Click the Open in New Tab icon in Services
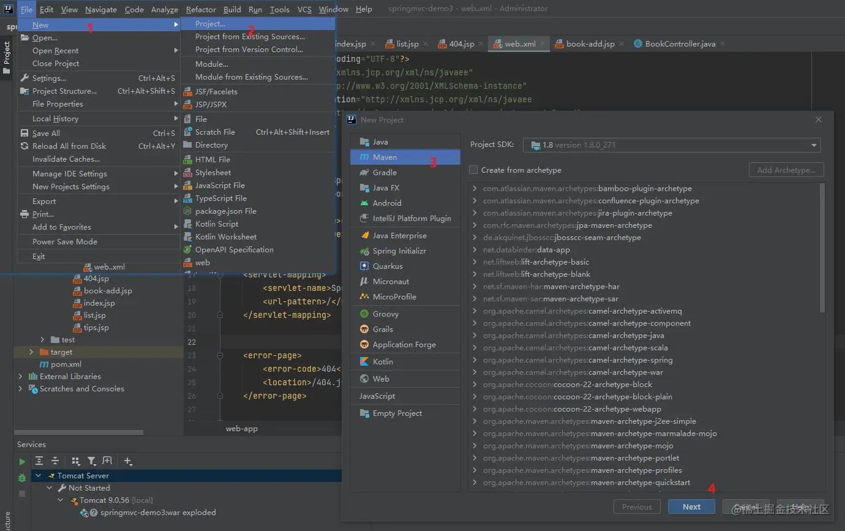Screen dimensions: 845x531 pyautogui.click(x=107, y=461)
